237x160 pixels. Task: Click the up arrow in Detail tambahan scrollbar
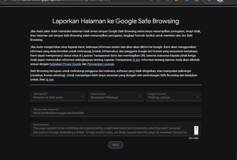tap(196, 127)
